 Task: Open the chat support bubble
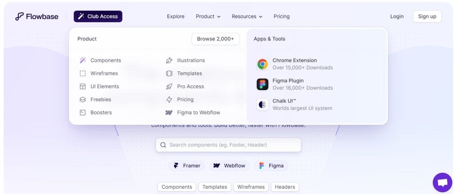pos(443,183)
